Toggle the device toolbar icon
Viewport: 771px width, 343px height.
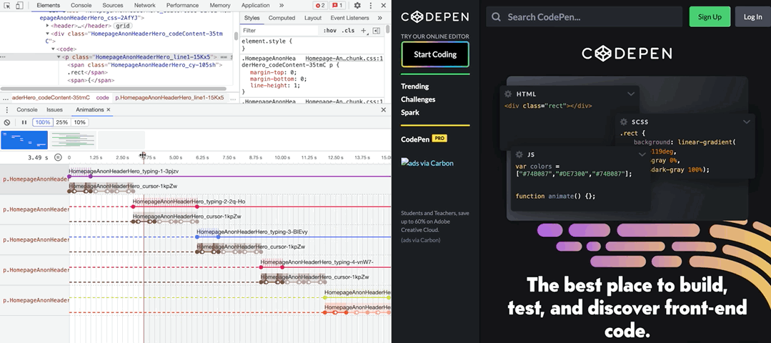19,6
